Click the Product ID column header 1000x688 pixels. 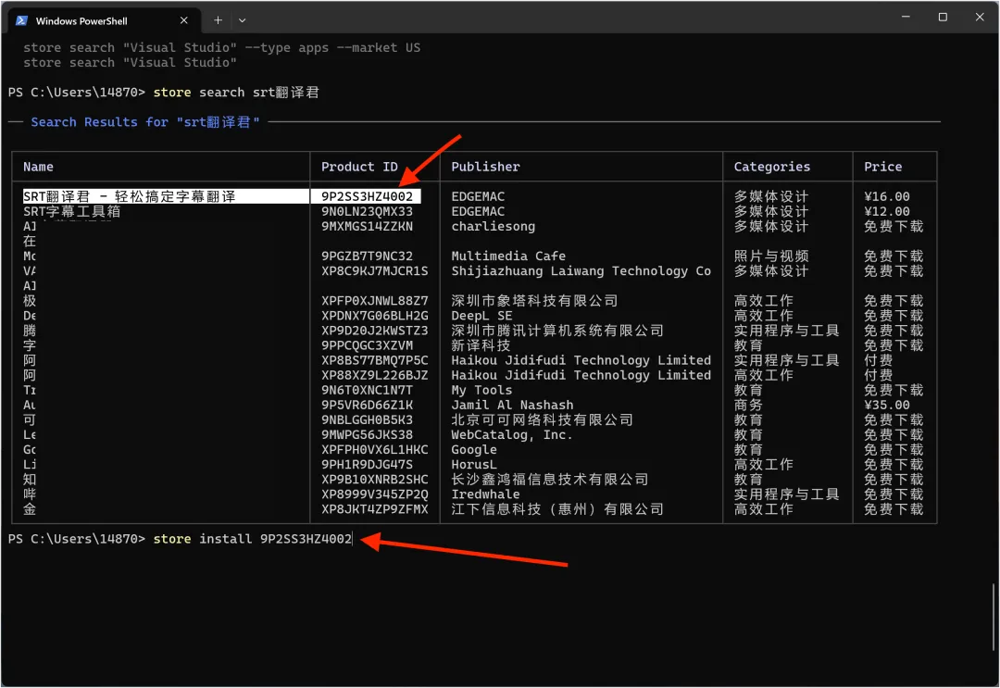[359, 167]
